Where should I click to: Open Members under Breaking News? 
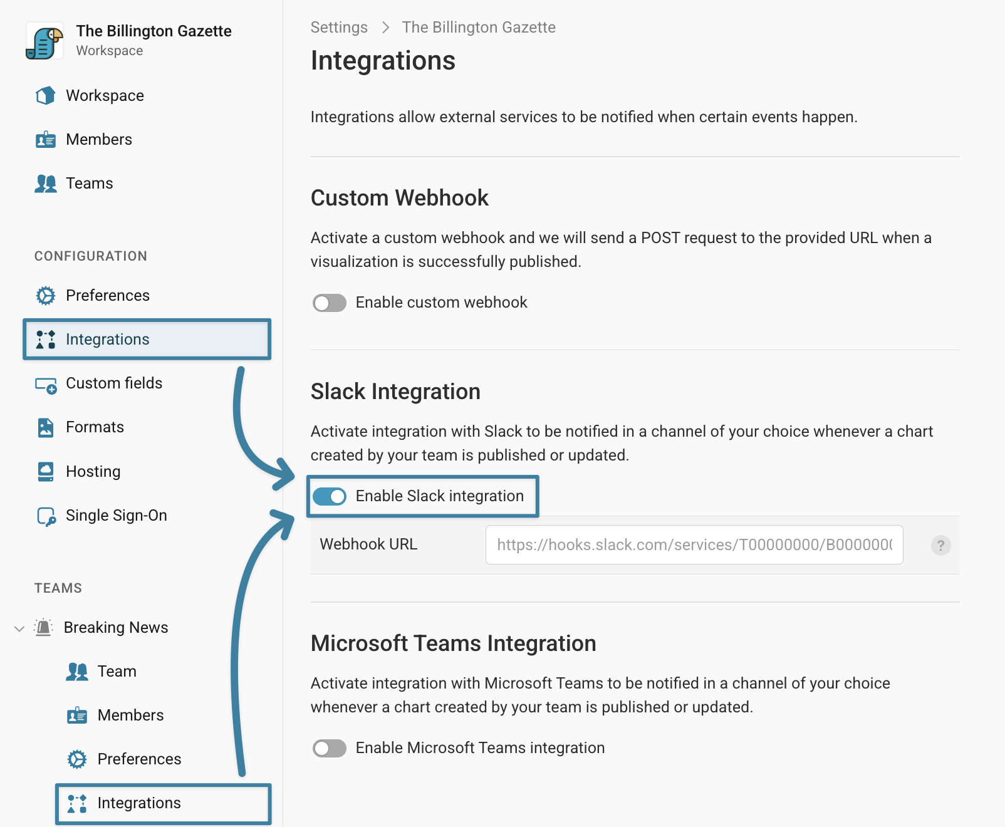[130, 715]
